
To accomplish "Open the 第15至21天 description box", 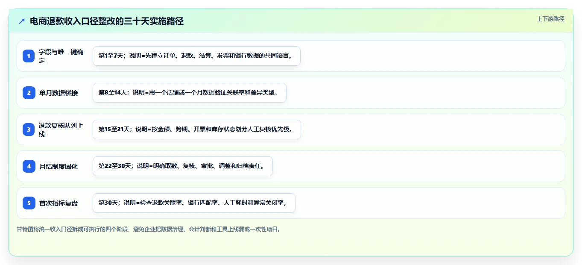I will click(197, 130).
